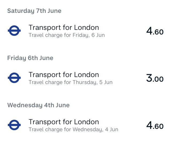
Task: Select Transport for London title under Wednesday 4th June
Action: click(x=64, y=122)
